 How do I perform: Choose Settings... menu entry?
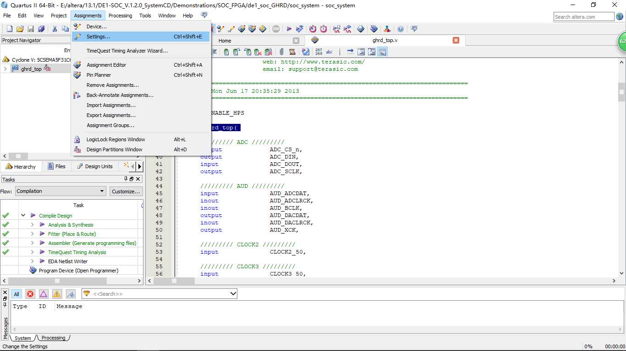141,37
